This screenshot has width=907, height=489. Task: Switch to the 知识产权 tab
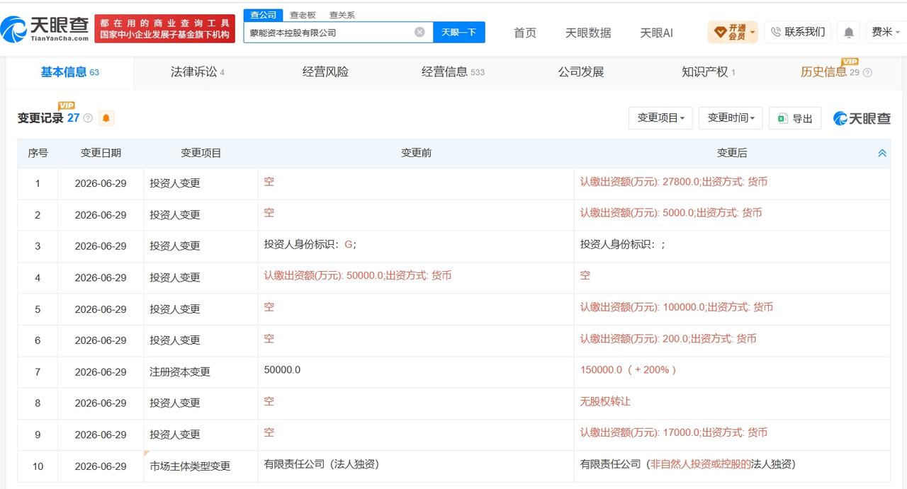[x=709, y=71]
